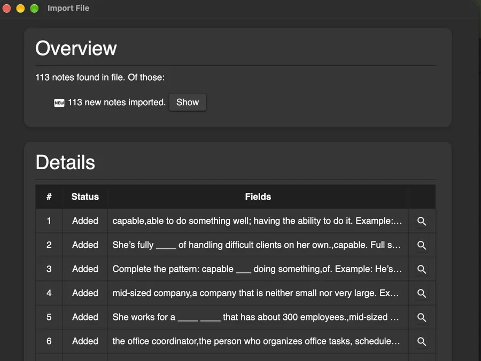Maximize the Import File window with green button
481x361 pixels.
point(34,8)
